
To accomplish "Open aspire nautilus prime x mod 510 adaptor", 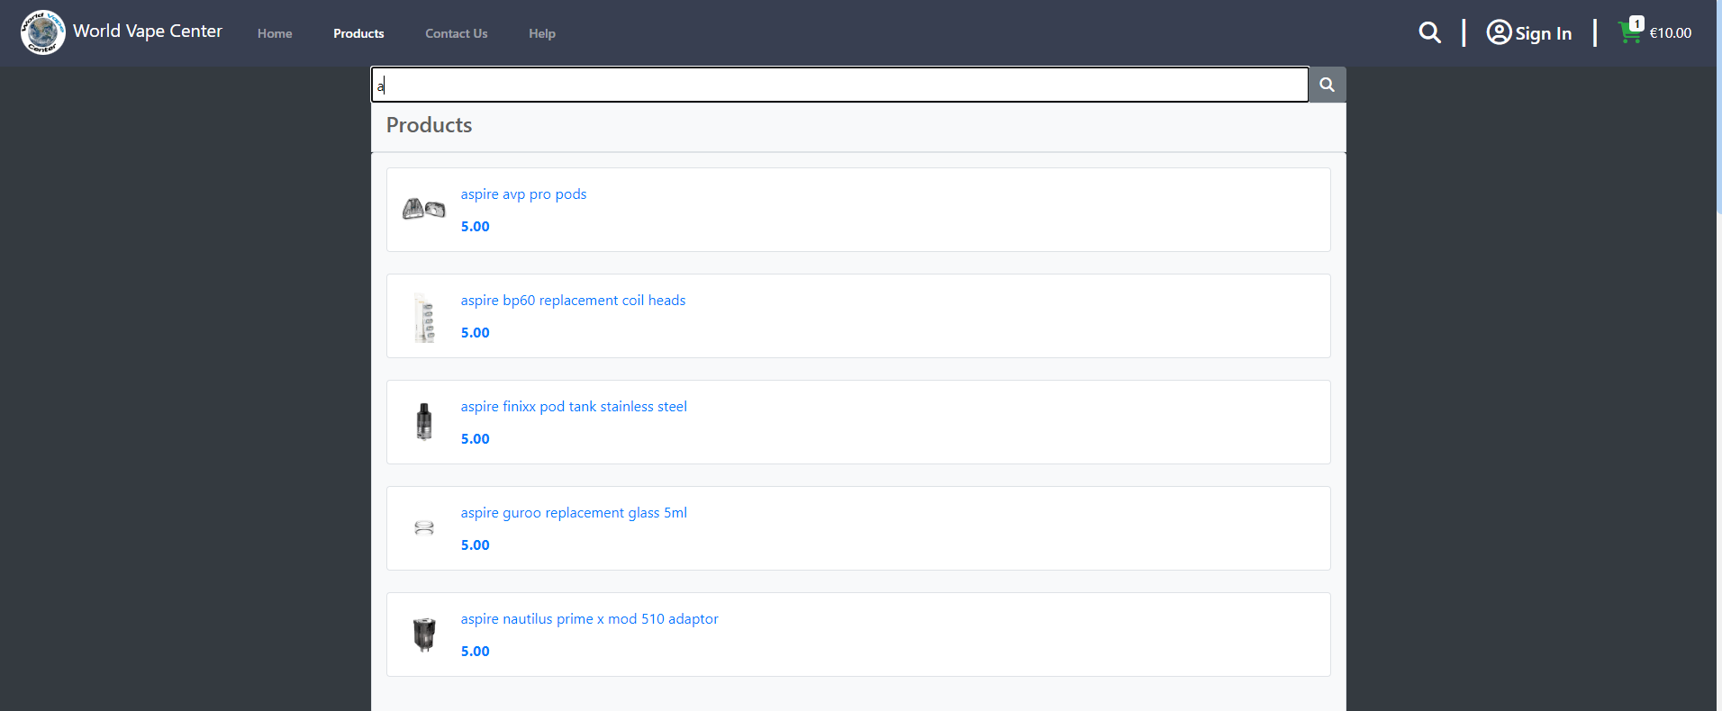I will pyautogui.click(x=589, y=619).
